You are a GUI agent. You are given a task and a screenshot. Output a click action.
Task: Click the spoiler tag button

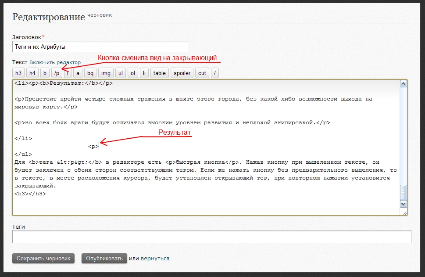click(182, 73)
